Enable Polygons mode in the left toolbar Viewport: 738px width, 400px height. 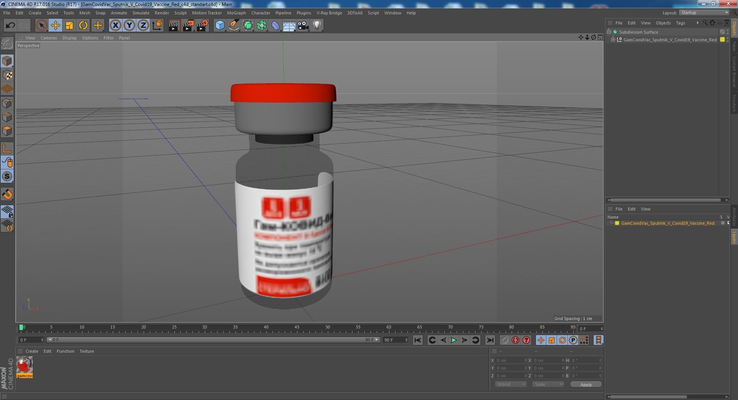[7, 131]
